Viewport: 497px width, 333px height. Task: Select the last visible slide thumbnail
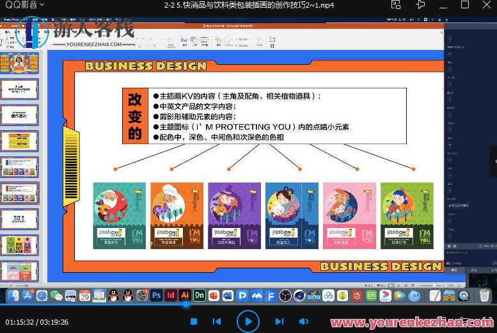[x=20, y=272]
